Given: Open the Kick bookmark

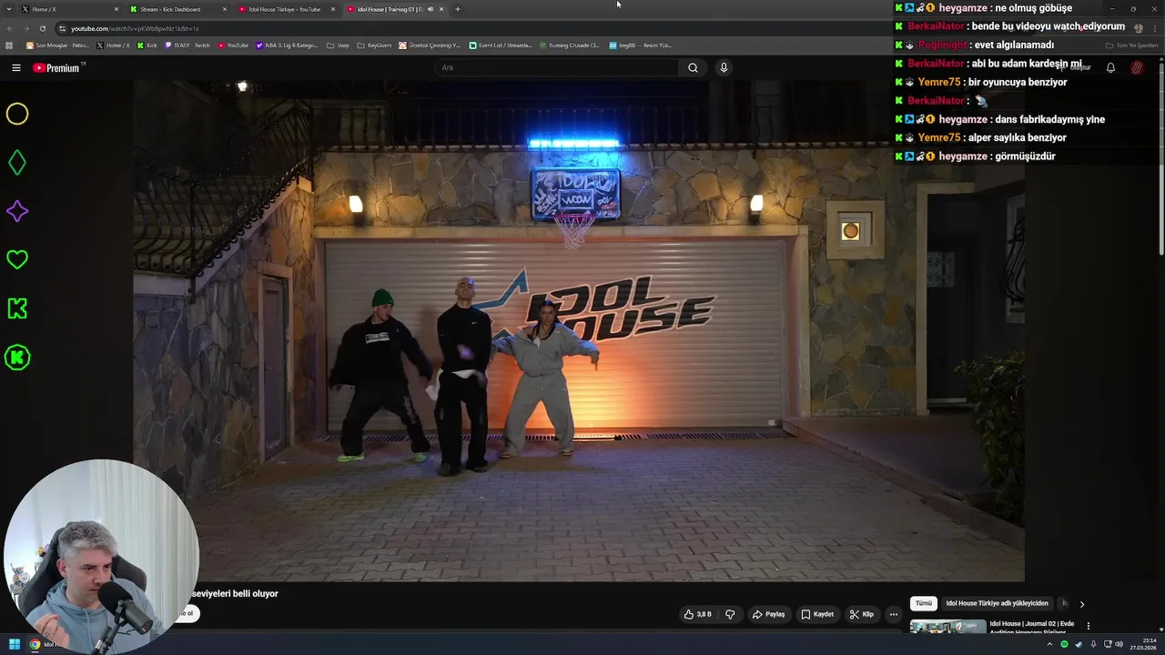Looking at the screenshot, I should click(147, 45).
